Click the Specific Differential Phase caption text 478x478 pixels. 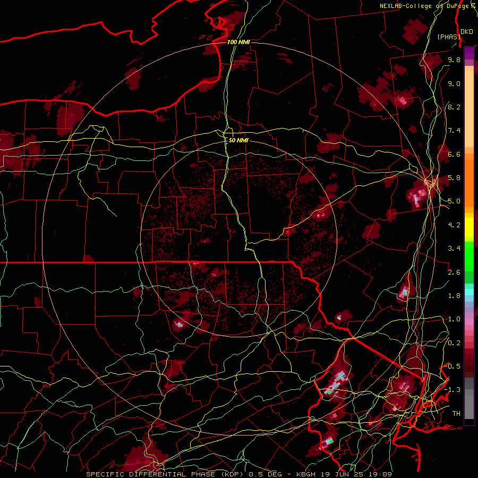(x=238, y=474)
